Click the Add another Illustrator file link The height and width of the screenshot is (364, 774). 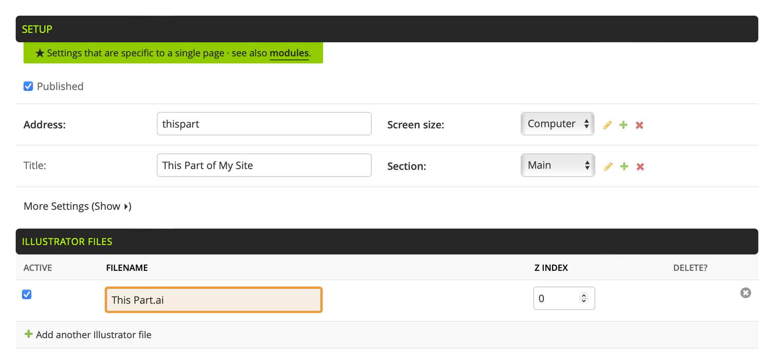(93, 335)
